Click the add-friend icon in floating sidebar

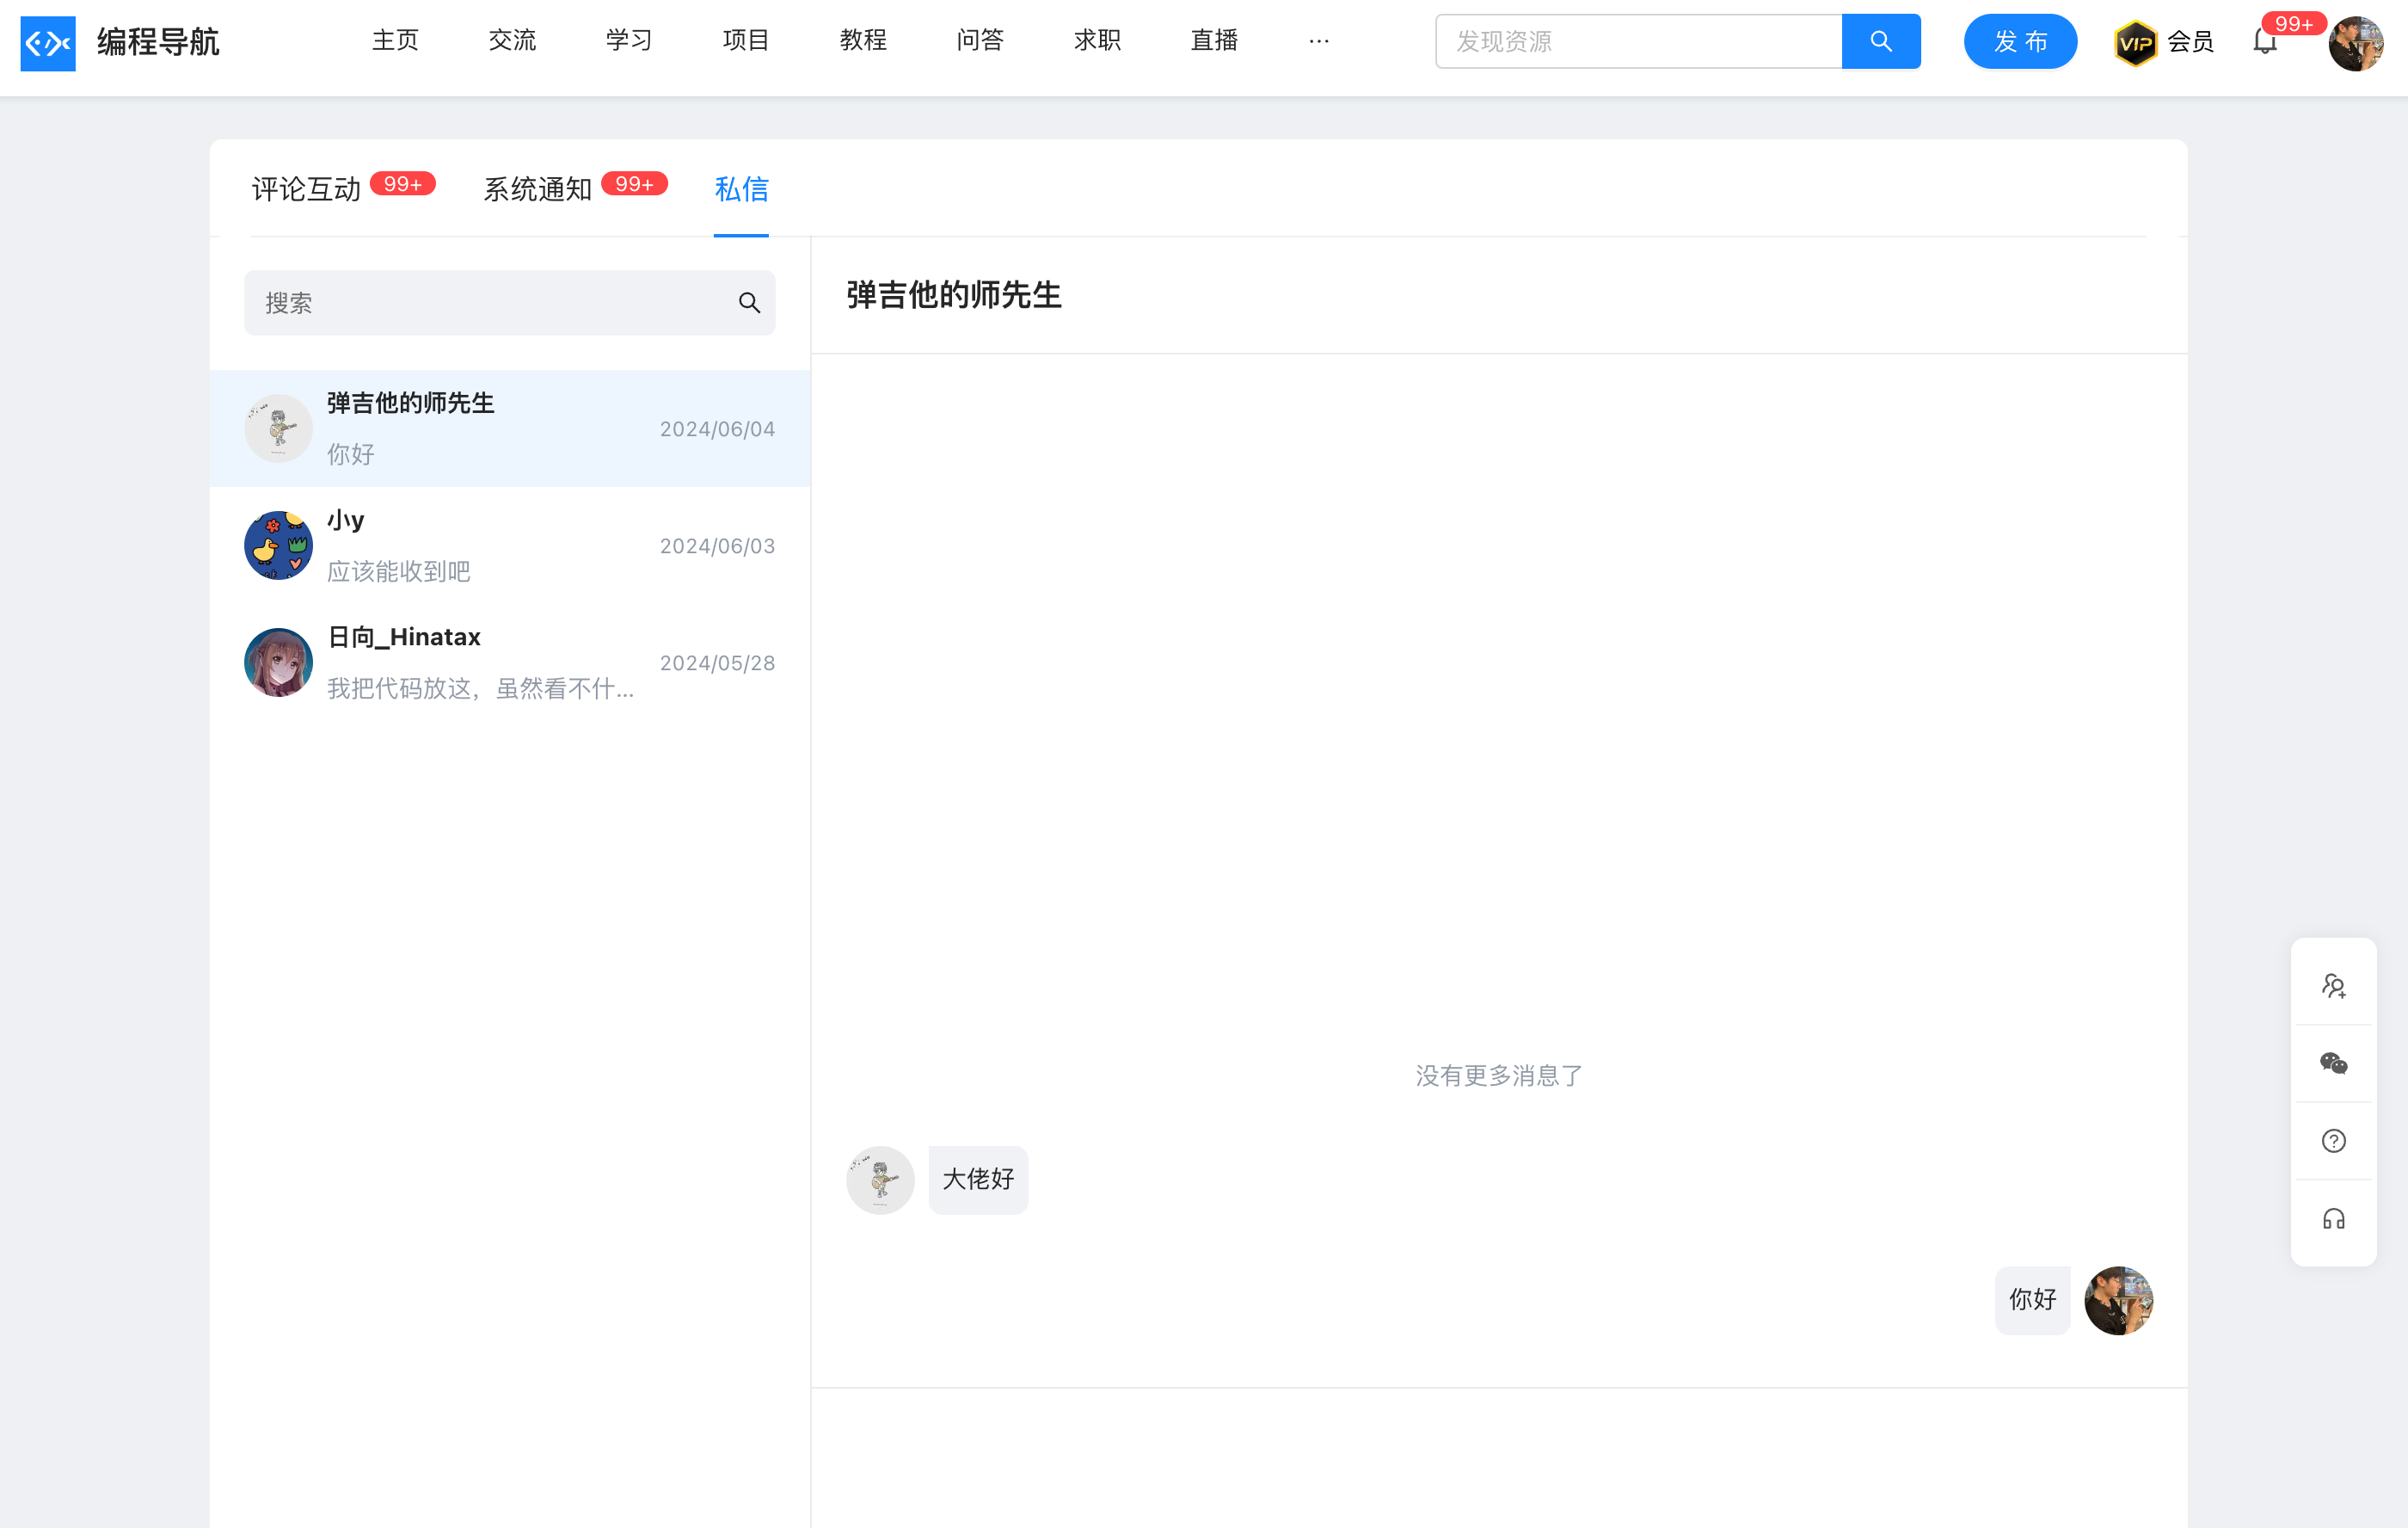pyautogui.click(x=2333, y=986)
